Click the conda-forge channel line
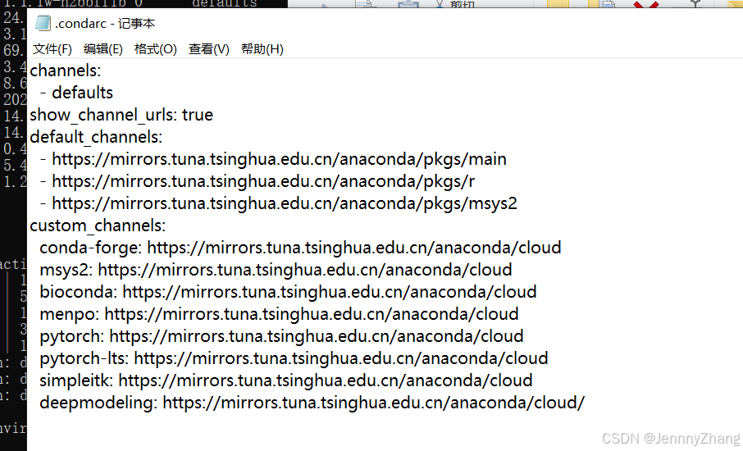Image resolution: width=743 pixels, height=451 pixels. point(300,248)
